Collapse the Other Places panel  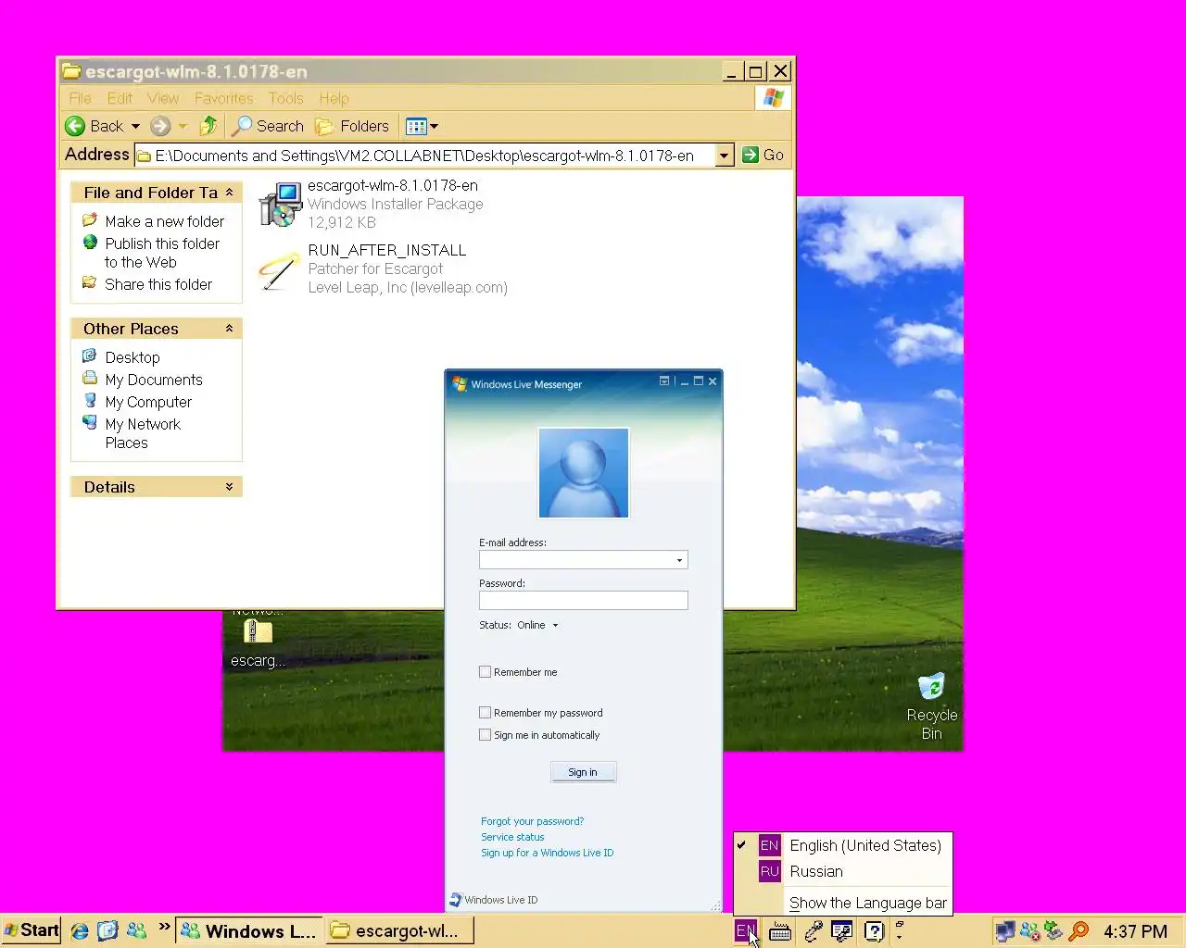tap(229, 329)
